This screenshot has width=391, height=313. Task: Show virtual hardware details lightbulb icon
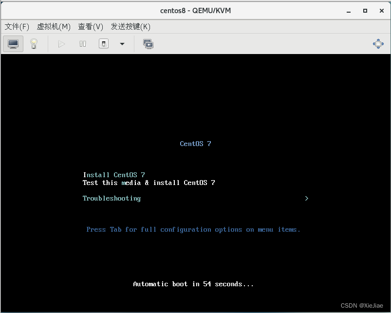click(34, 44)
